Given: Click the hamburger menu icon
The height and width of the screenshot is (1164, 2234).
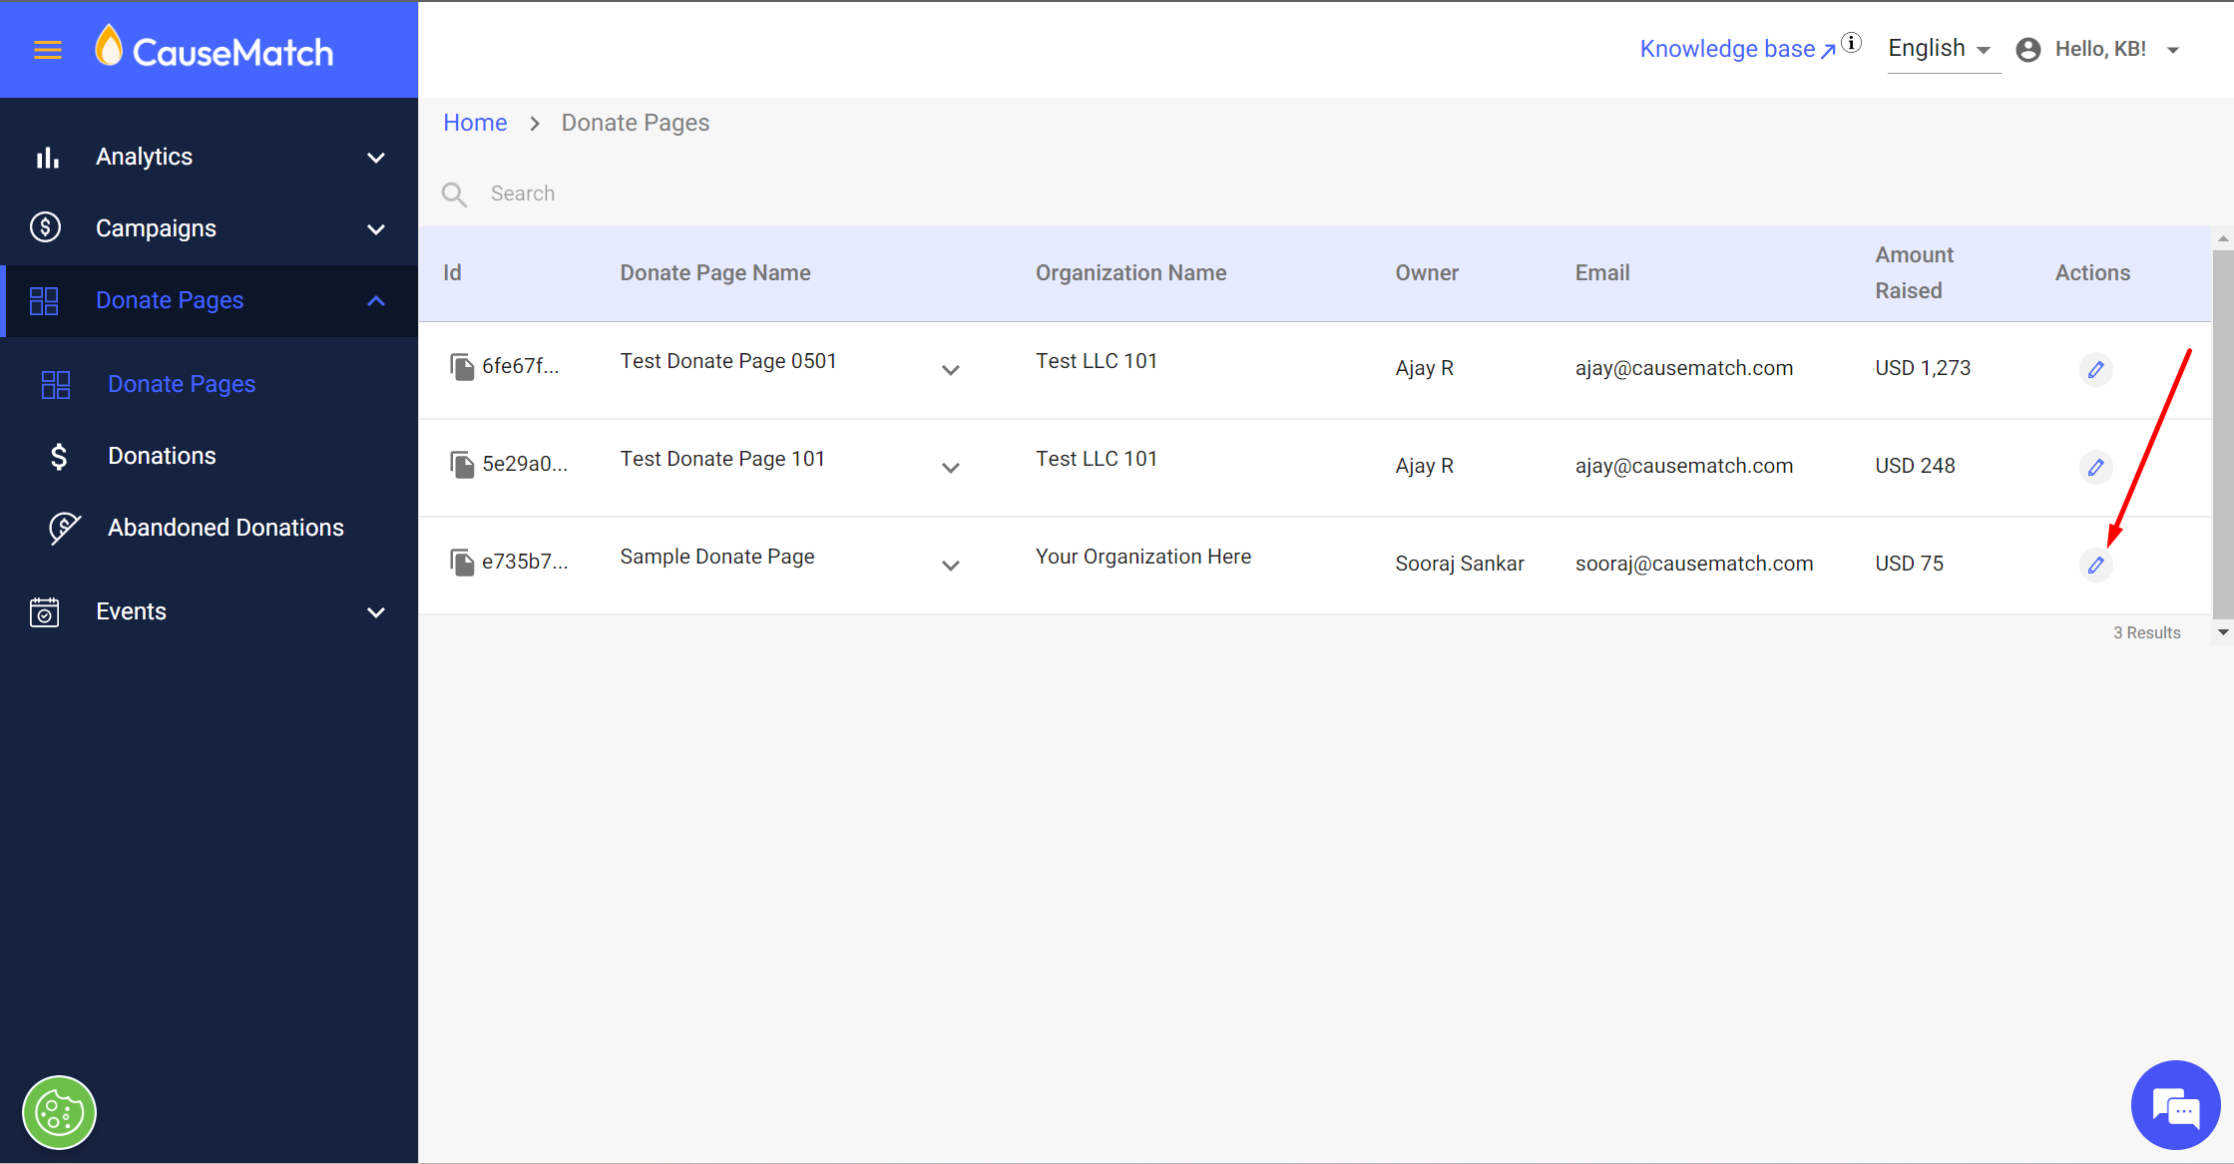Looking at the screenshot, I should point(47,50).
